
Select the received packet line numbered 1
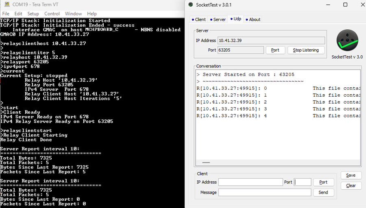278,95
